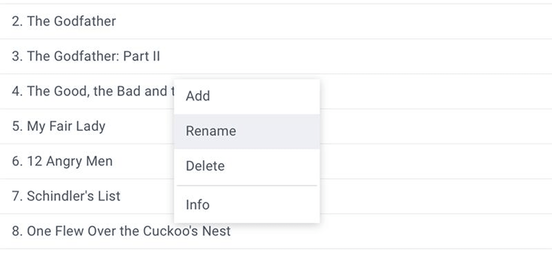This screenshot has width=552, height=254.
Task: Select the eighth ranked movie entry
Action: click(x=121, y=231)
